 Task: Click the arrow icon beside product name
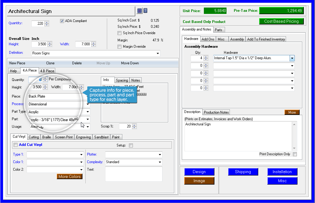pyautogui.click(x=139, y=11)
